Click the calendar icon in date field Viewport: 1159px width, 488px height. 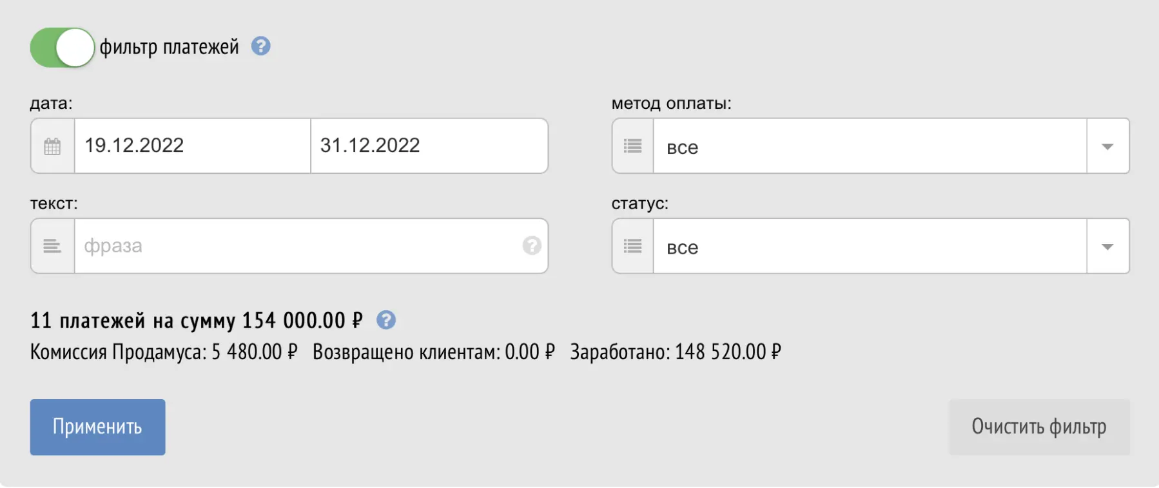53,146
